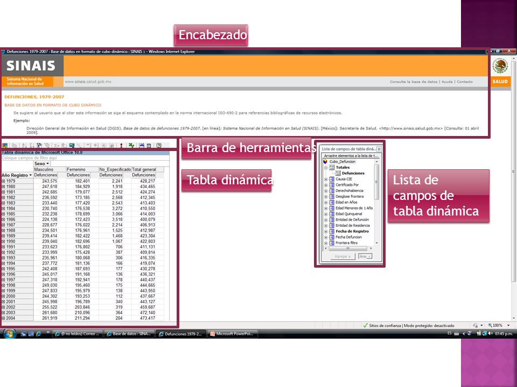Image resolution: width=517 pixels, height=387 pixels.
Task: Select Defunciones measure in field list
Action: 353,173
